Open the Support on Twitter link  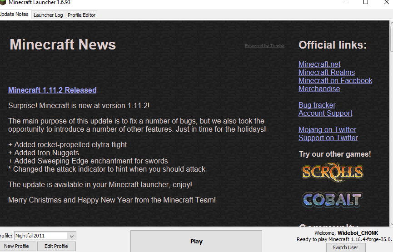click(x=328, y=138)
